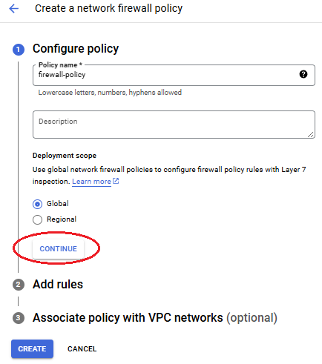The image size is (322, 364).
Task: Select step 1 circle for Configure policy
Action: click(19, 50)
